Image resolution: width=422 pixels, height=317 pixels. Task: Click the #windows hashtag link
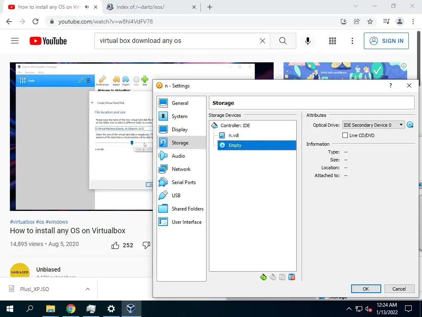tap(57, 222)
